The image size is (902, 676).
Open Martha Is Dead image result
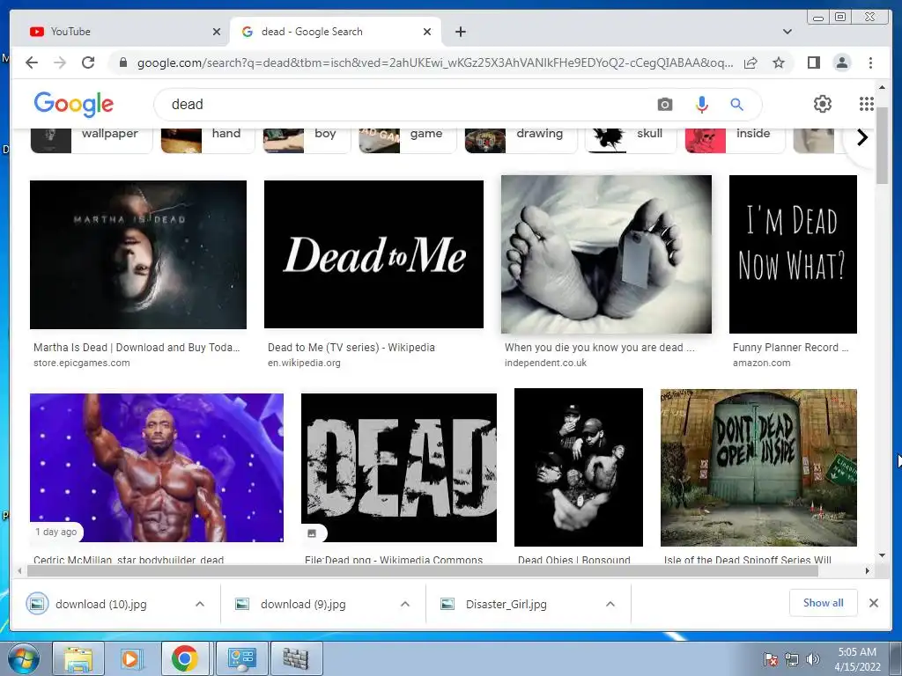138,254
